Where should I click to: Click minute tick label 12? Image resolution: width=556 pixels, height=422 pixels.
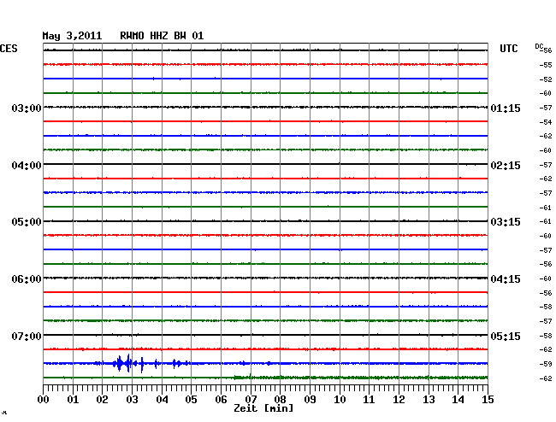tap(399, 399)
